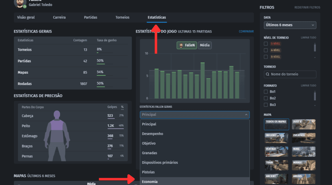
Task: Open the Últimos 6 meses date dropdown
Action: 290,25
